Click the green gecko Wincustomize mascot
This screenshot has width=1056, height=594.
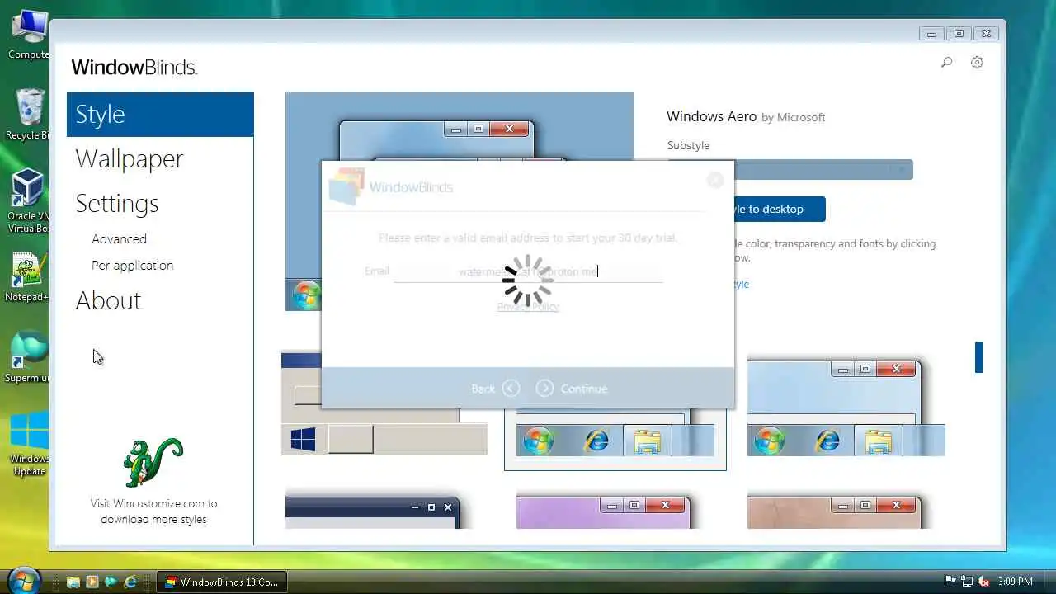point(153,462)
